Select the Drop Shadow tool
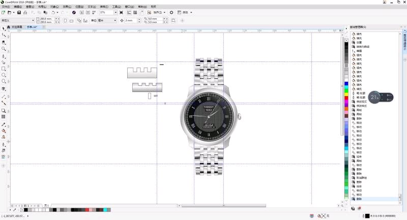This screenshot has width=407, height=220. coord(4,111)
